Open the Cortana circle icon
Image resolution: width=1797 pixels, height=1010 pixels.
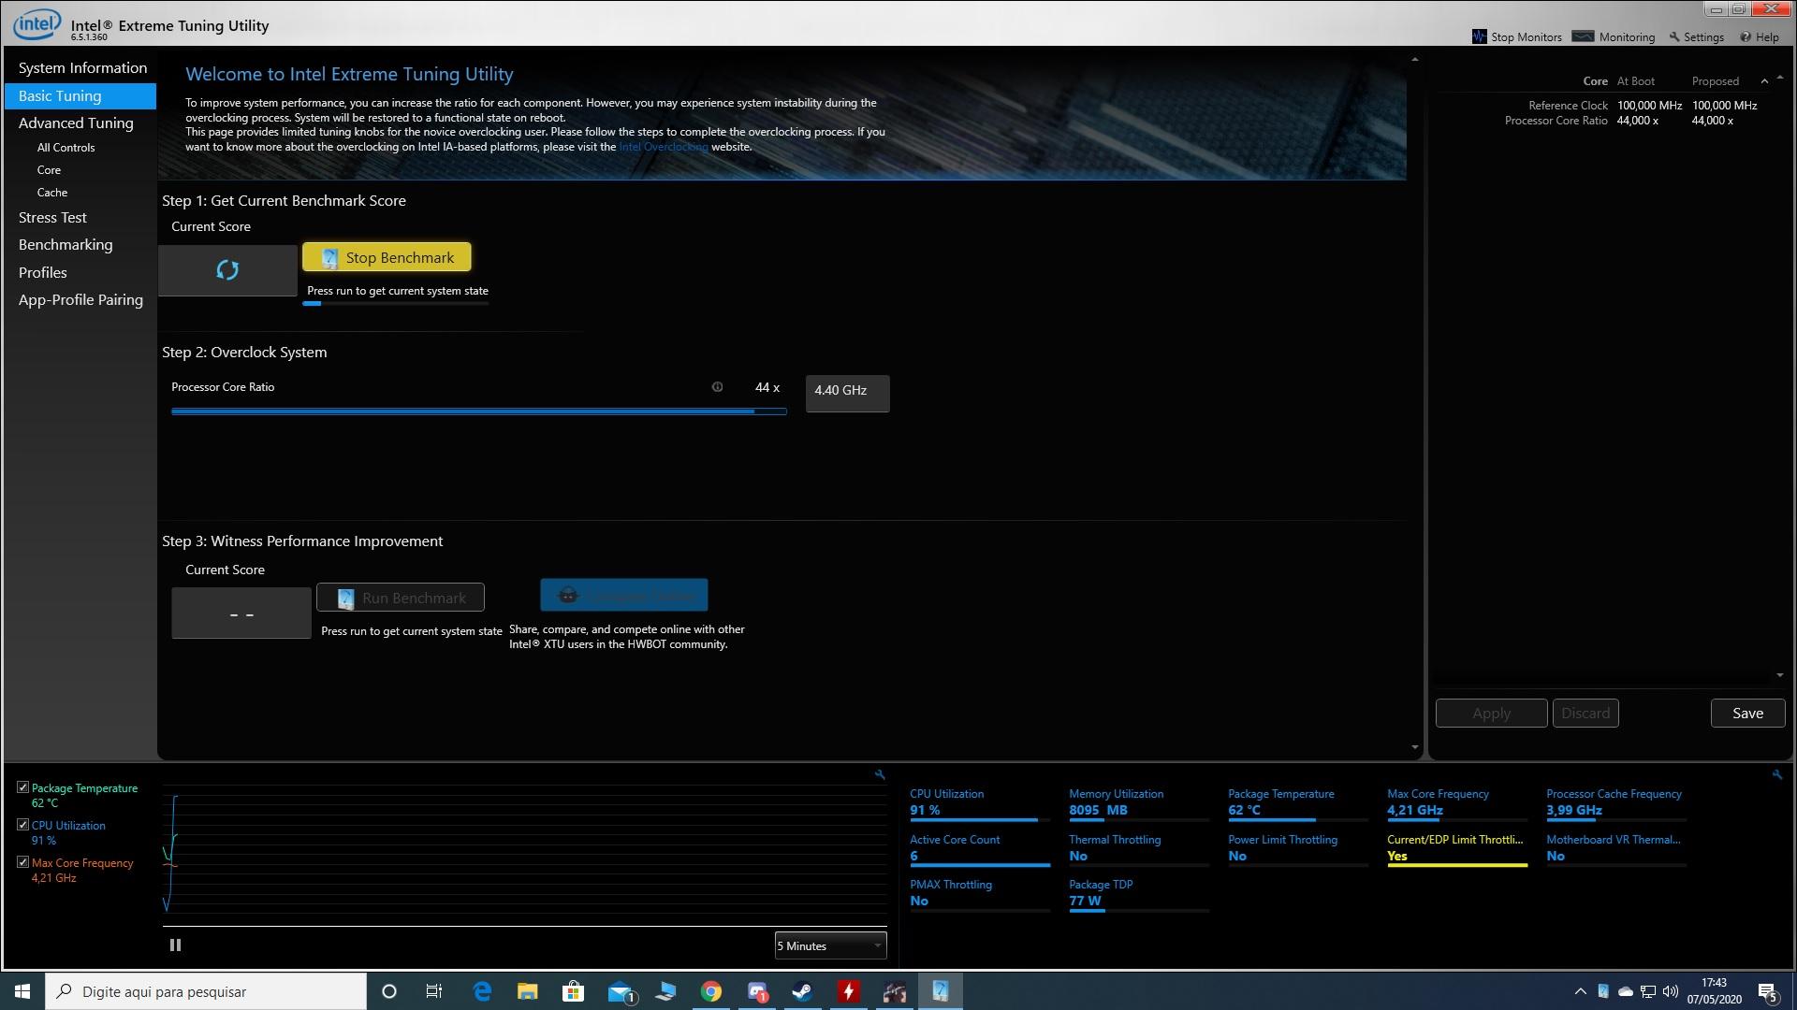coord(389,991)
